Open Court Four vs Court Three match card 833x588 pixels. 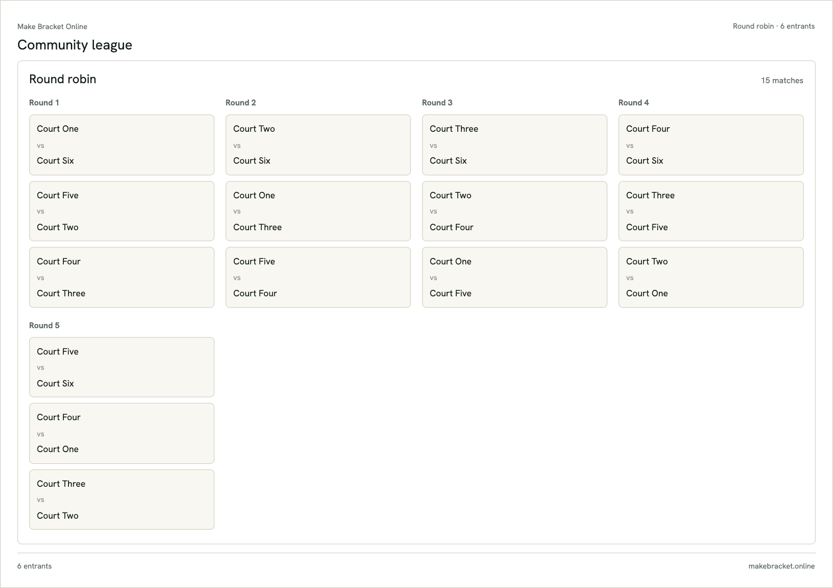coord(122,277)
